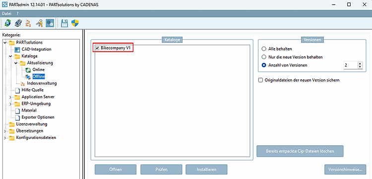Click the Hilfe-Quelle document icon
Screen dimensions: 372x179
click(17, 90)
